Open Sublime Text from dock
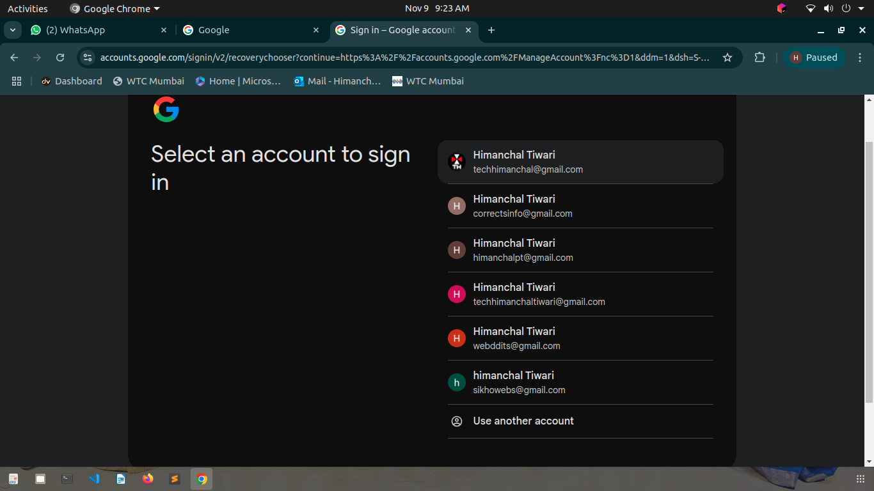874x491 pixels. point(175,479)
